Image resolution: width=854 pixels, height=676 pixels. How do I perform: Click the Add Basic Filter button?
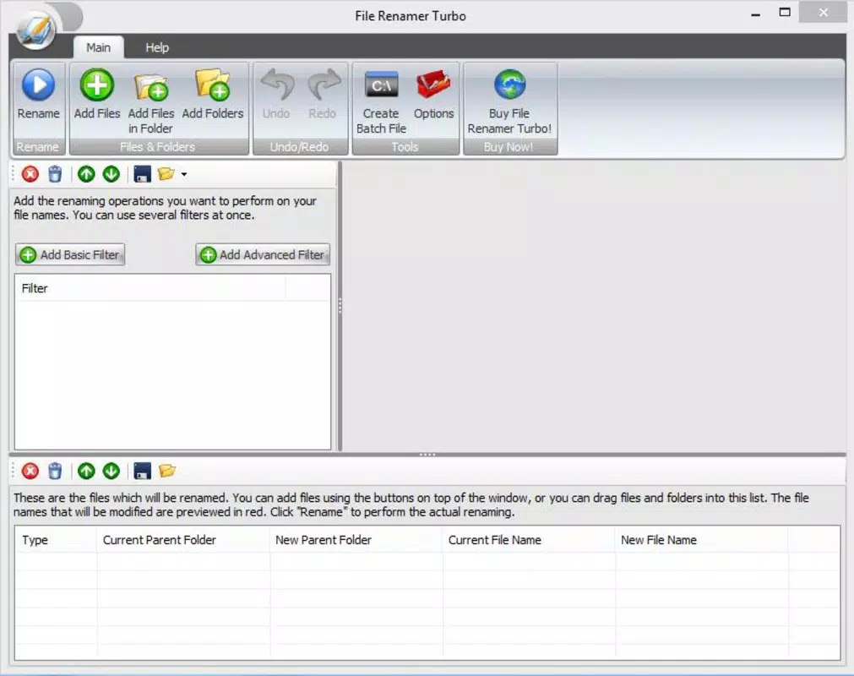pyautogui.click(x=70, y=254)
